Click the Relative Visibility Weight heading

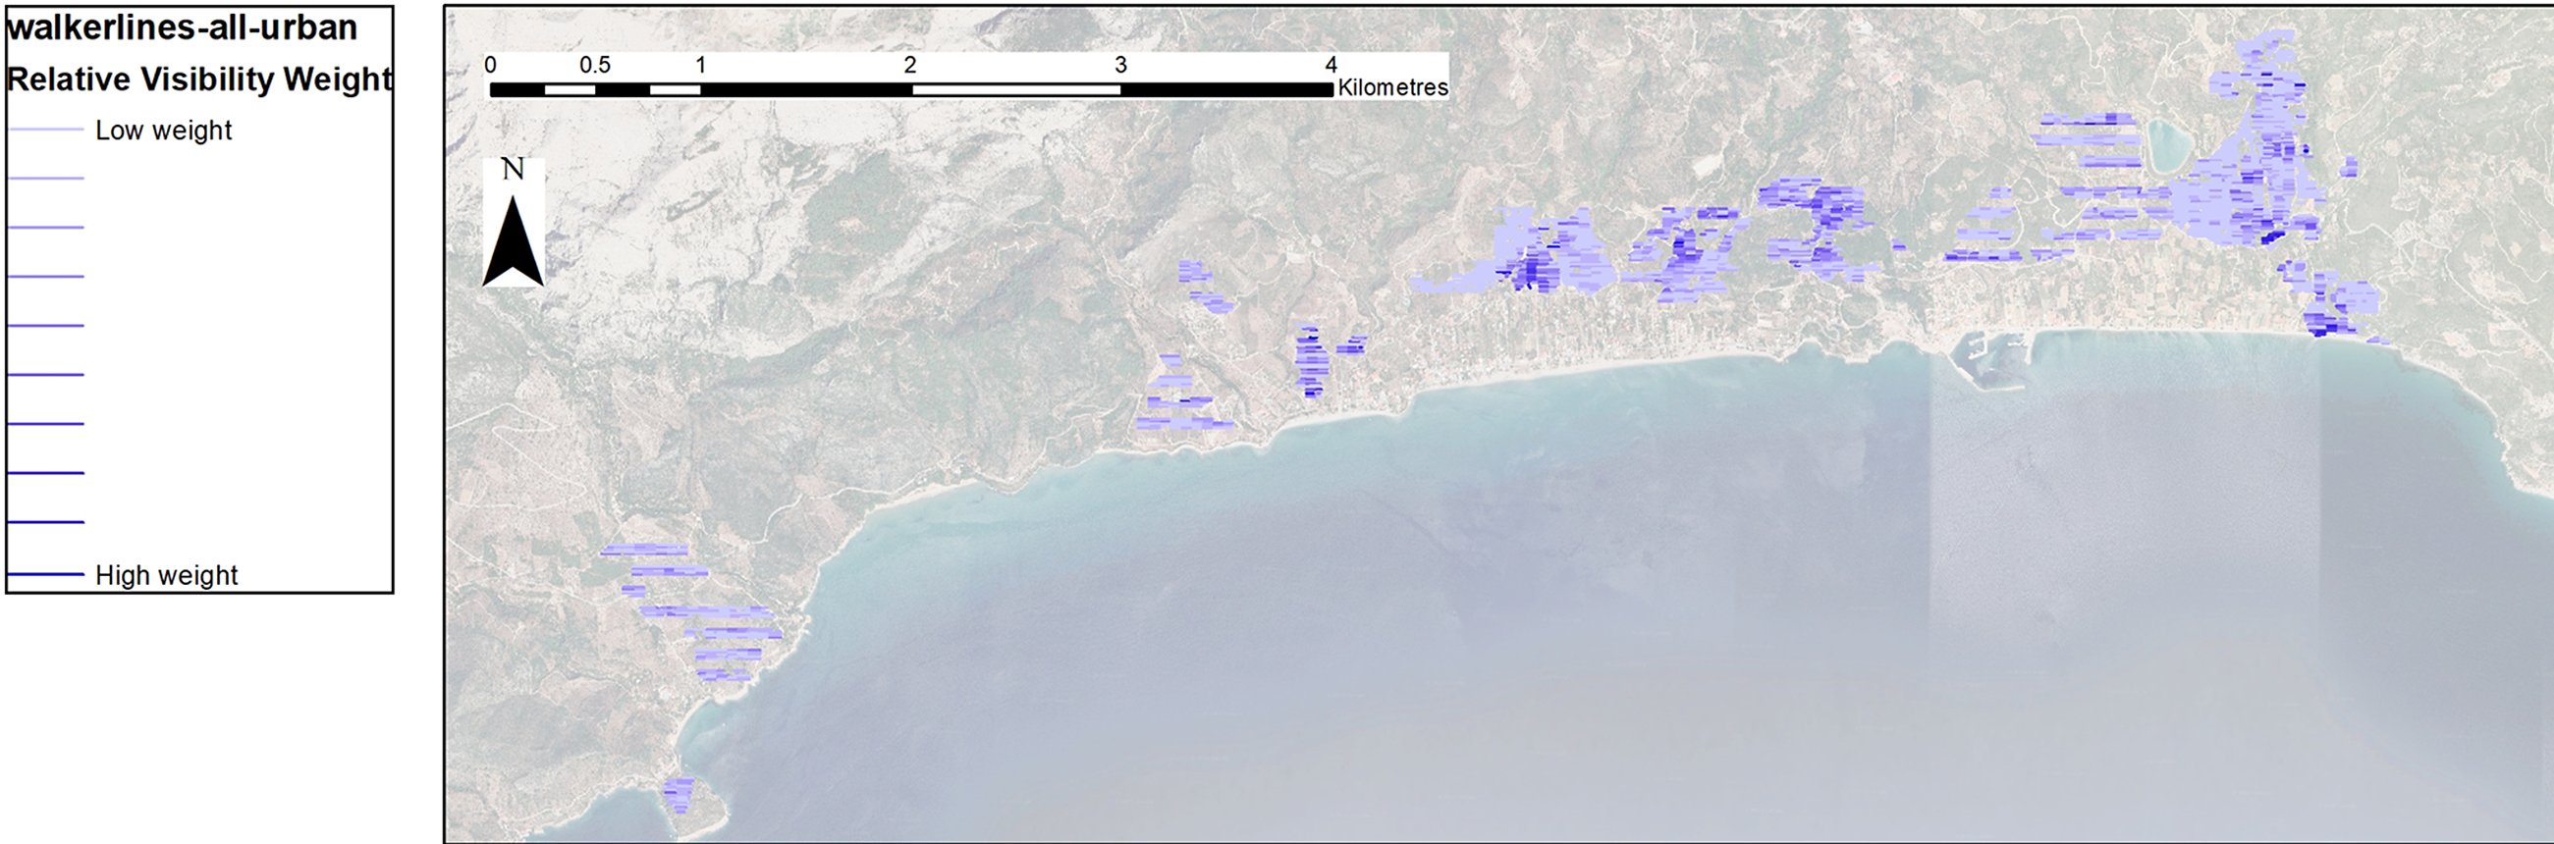tap(199, 79)
